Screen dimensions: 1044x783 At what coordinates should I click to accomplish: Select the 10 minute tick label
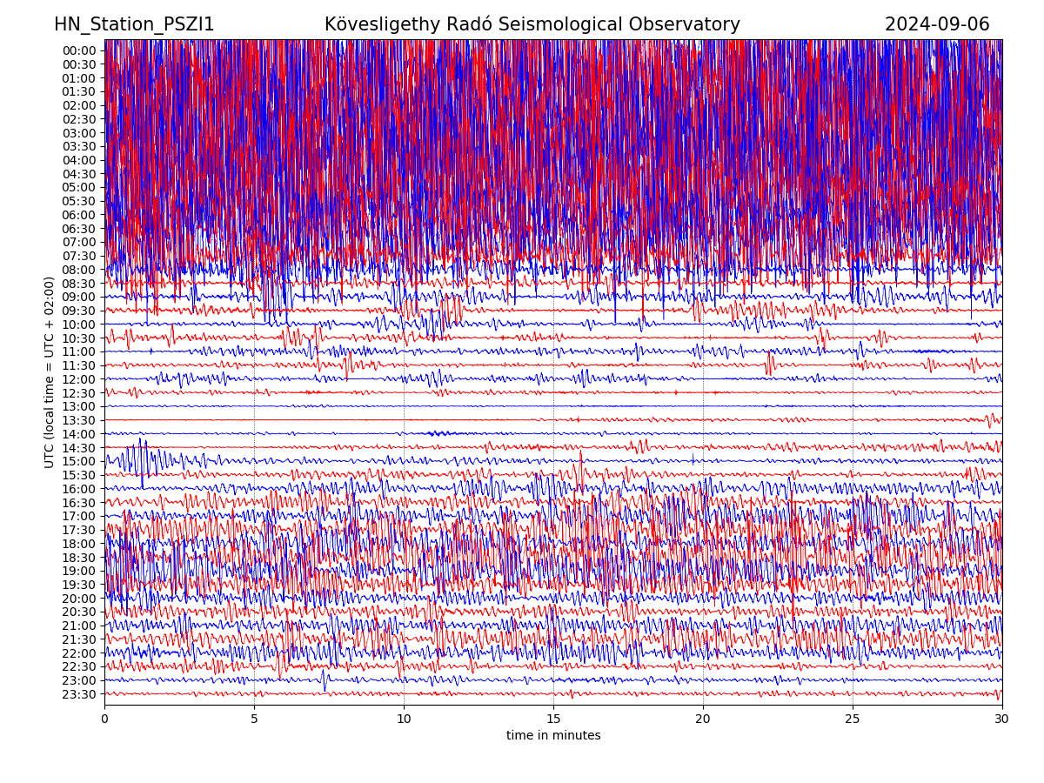click(x=404, y=719)
